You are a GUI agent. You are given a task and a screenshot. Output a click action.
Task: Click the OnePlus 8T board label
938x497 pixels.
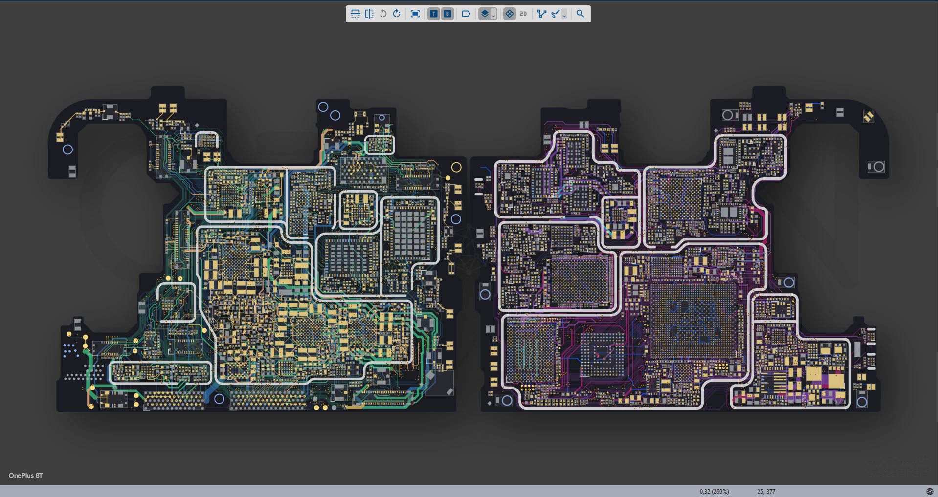25,475
